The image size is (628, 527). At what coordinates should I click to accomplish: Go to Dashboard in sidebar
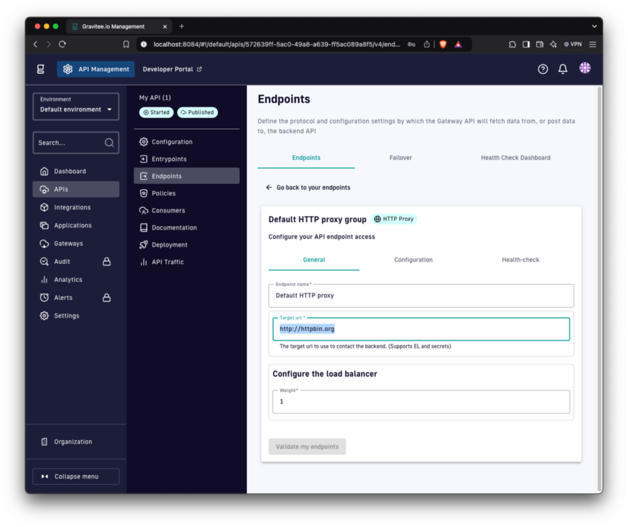[x=76, y=171]
